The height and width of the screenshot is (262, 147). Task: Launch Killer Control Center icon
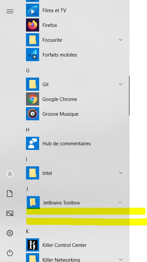click(x=33, y=245)
